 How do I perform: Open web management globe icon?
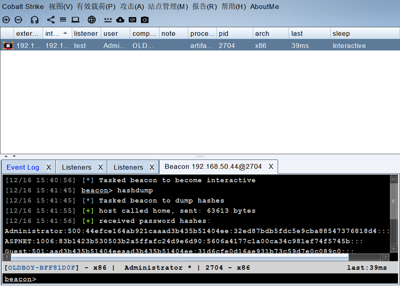click(92, 20)
